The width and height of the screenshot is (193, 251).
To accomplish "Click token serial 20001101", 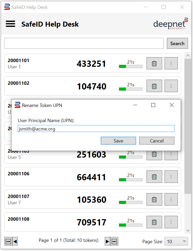I will coord(19,61).
